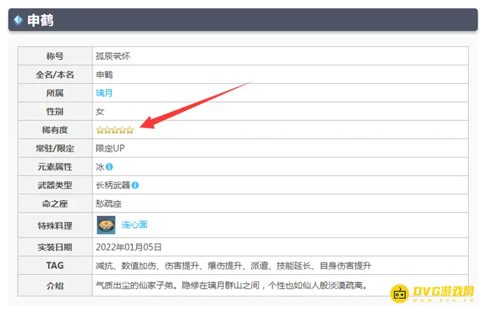The width and height of the screenshot is (480, 309).
Task: Select the 孤辰茕怀 title text
Action: click(x=113, y=56)
